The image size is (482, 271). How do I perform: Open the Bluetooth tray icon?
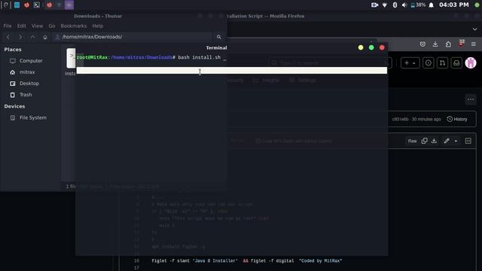click(x=395, y=5)
